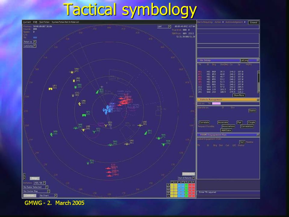289x217 pixels.
Task: Select the green NVB 291 track symbol
Action: [x=163, y=144]
